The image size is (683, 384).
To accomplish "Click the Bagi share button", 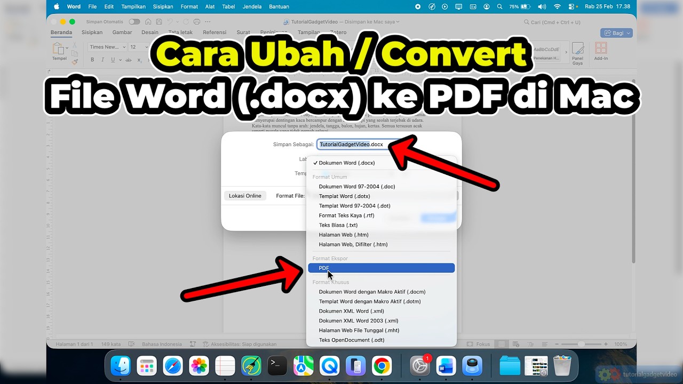I will [x=616, y=33].
